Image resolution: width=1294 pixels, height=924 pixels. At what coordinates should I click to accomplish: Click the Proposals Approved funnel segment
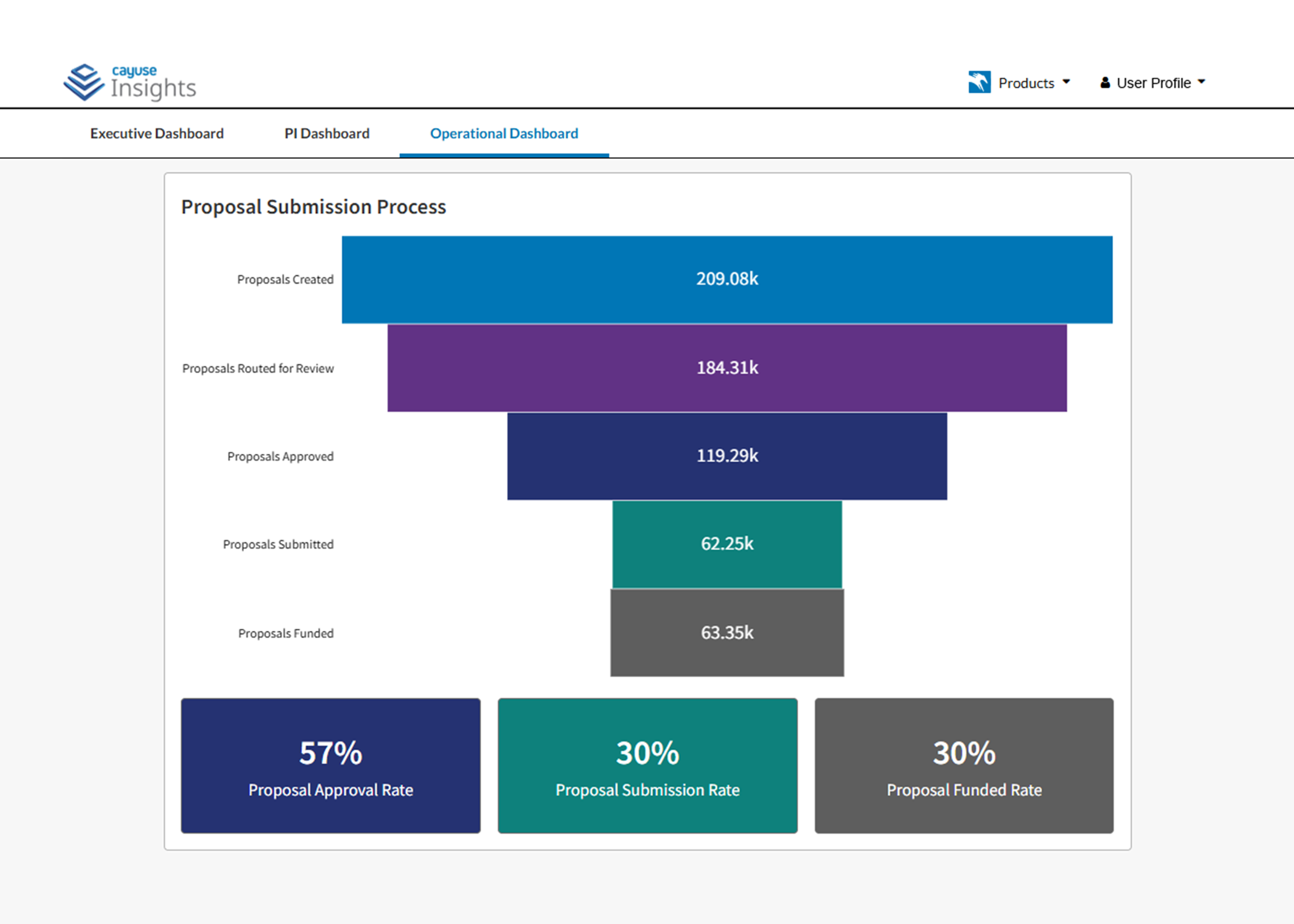point(727,456)
